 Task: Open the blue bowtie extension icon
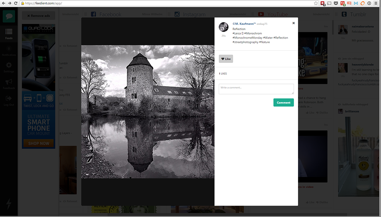pyautogui.click(x=356, y=3)
